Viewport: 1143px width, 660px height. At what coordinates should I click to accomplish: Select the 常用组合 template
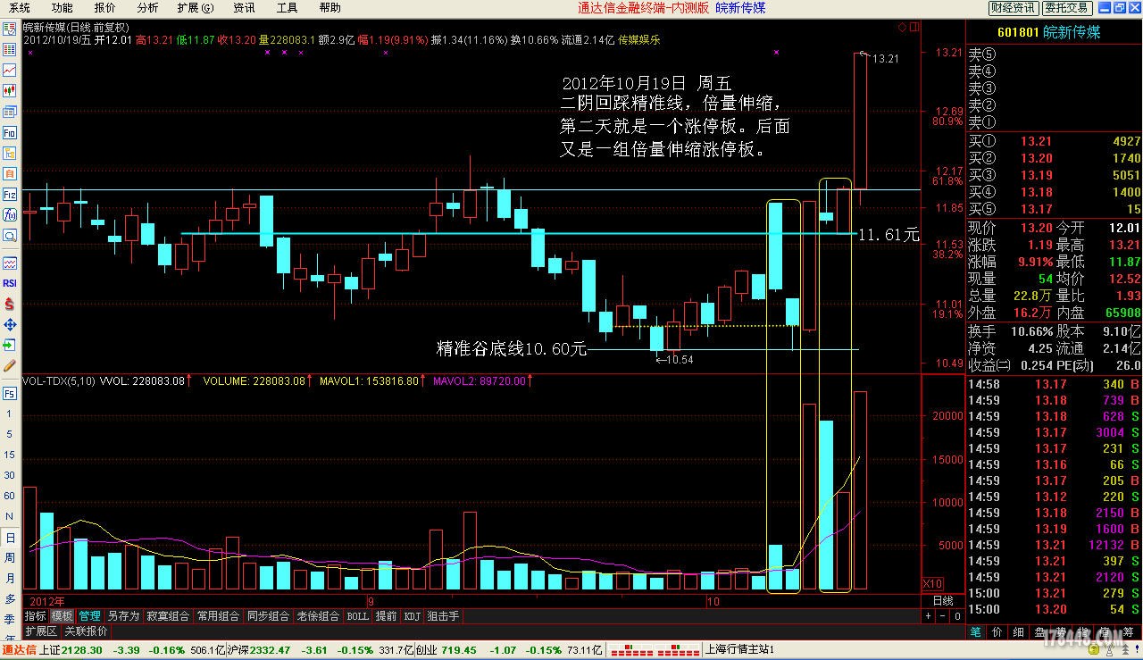click(x=219, y=616)
